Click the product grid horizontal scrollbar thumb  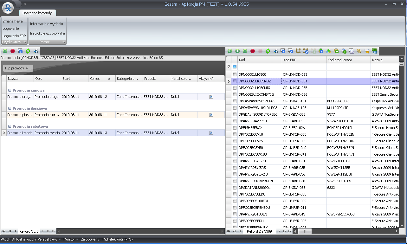[305, 231]
